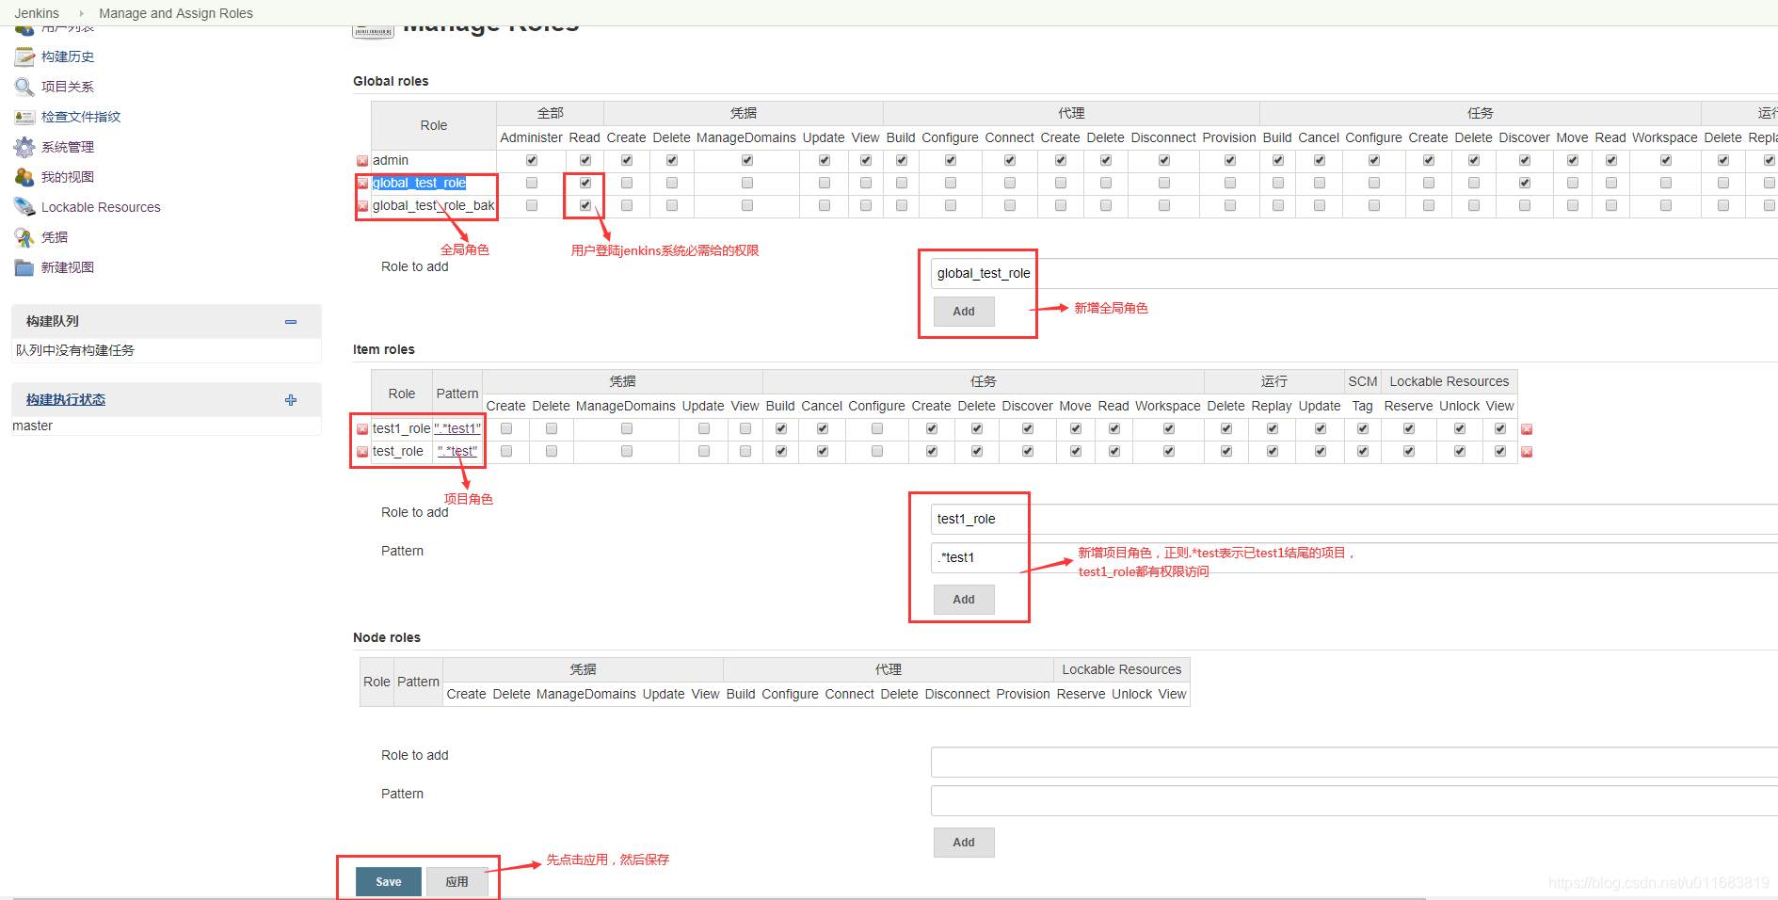Image resolution: width=1778 pixels, height=900 pixels.
Task: Remove test1_role via left red X icon
Action: 362,429
